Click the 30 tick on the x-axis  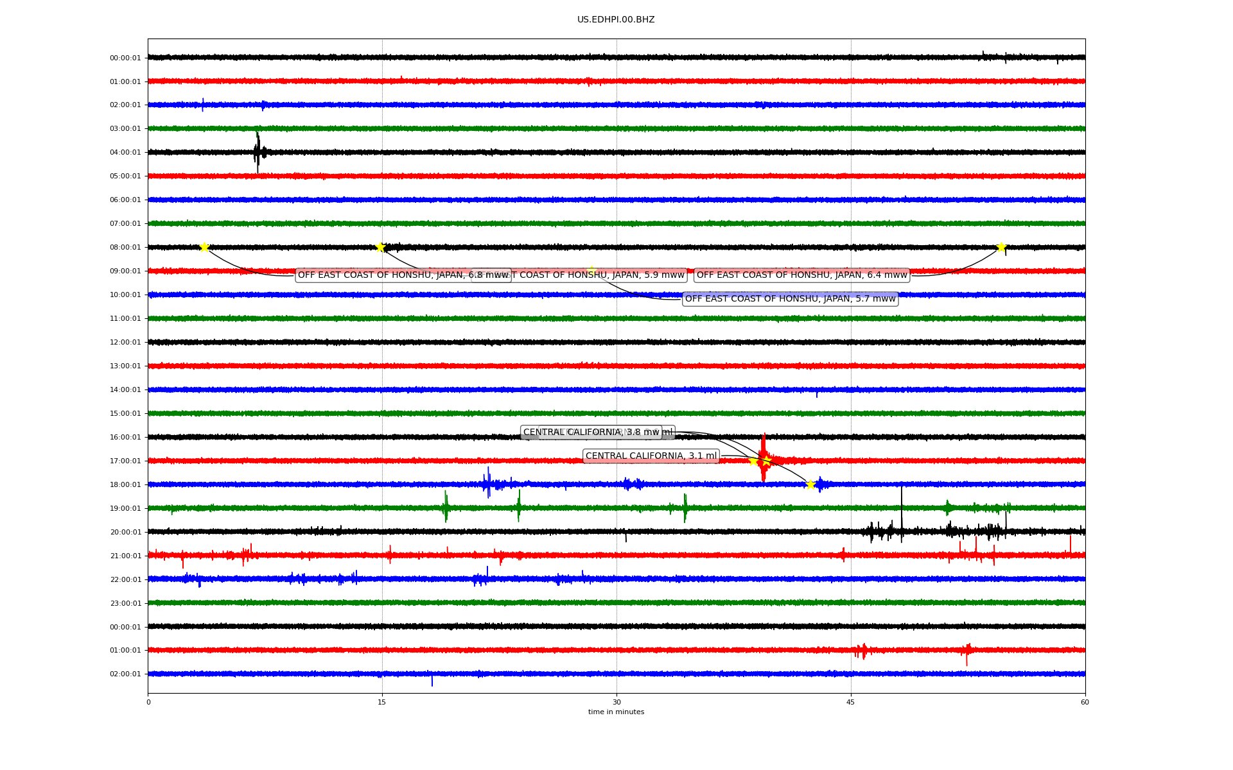(616, 702)
